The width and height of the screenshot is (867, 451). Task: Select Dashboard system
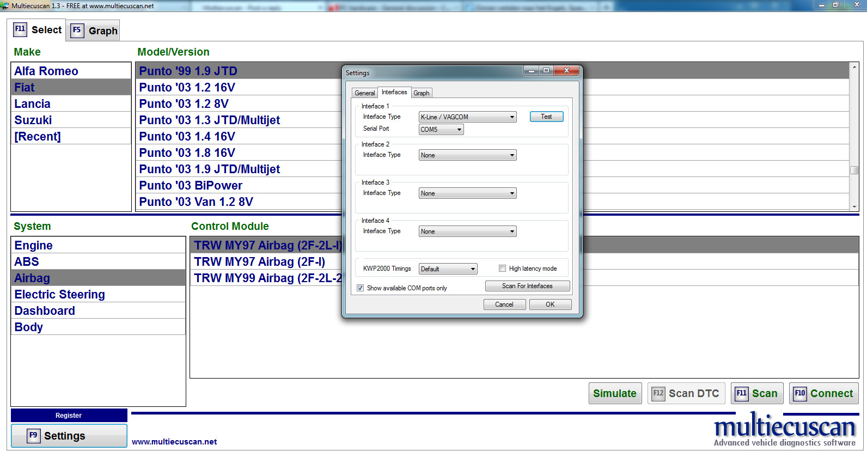pos(99,310)
